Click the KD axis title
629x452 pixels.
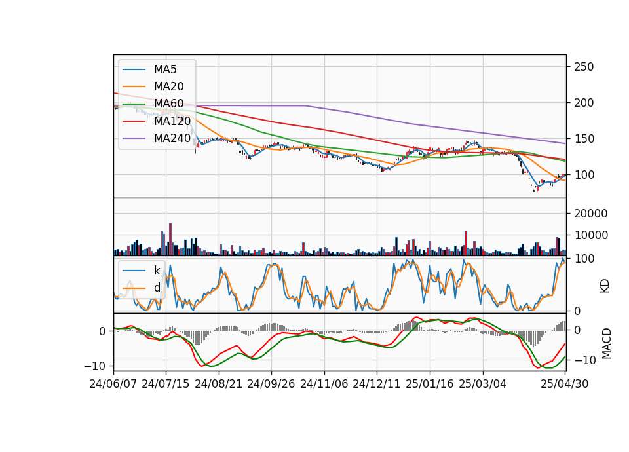(x=605, y=286)
